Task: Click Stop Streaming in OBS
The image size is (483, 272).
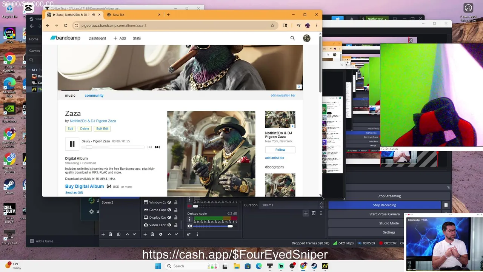Action: 389,196
